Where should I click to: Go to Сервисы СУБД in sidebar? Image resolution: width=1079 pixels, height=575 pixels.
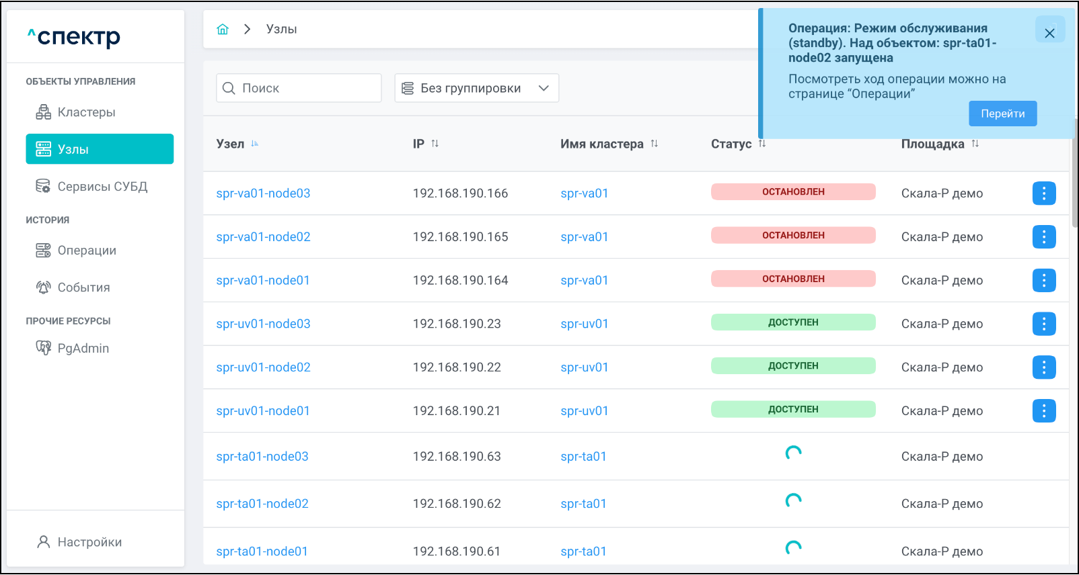click(x=102, y=187)
